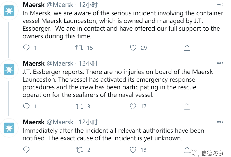Share the third tweet about authorities notified

pyautogui.click(x=187, y=149)
